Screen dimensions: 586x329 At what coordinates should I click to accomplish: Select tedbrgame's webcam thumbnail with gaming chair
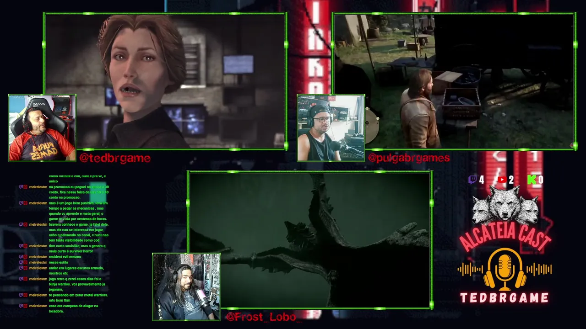pyautogui.click(x=42, y=128)
